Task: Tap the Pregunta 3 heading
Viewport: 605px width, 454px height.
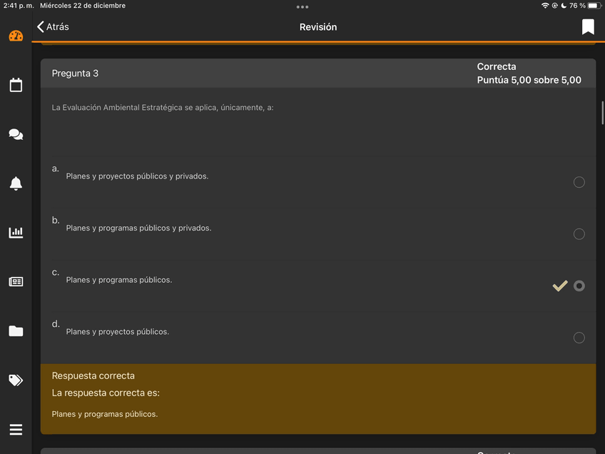Action: click(x=75, y=74)
